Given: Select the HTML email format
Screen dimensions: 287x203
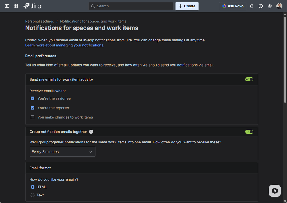Looking at the screenshot, I should coord(32,187).
